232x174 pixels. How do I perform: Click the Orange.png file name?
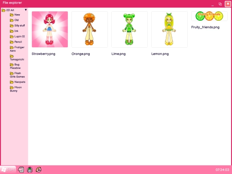[81, 54]
